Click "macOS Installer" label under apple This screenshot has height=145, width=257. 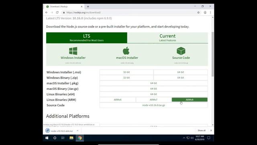coord(127,58)
